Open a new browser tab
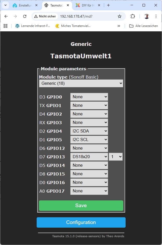162x245 pixels. click(108, 5)
